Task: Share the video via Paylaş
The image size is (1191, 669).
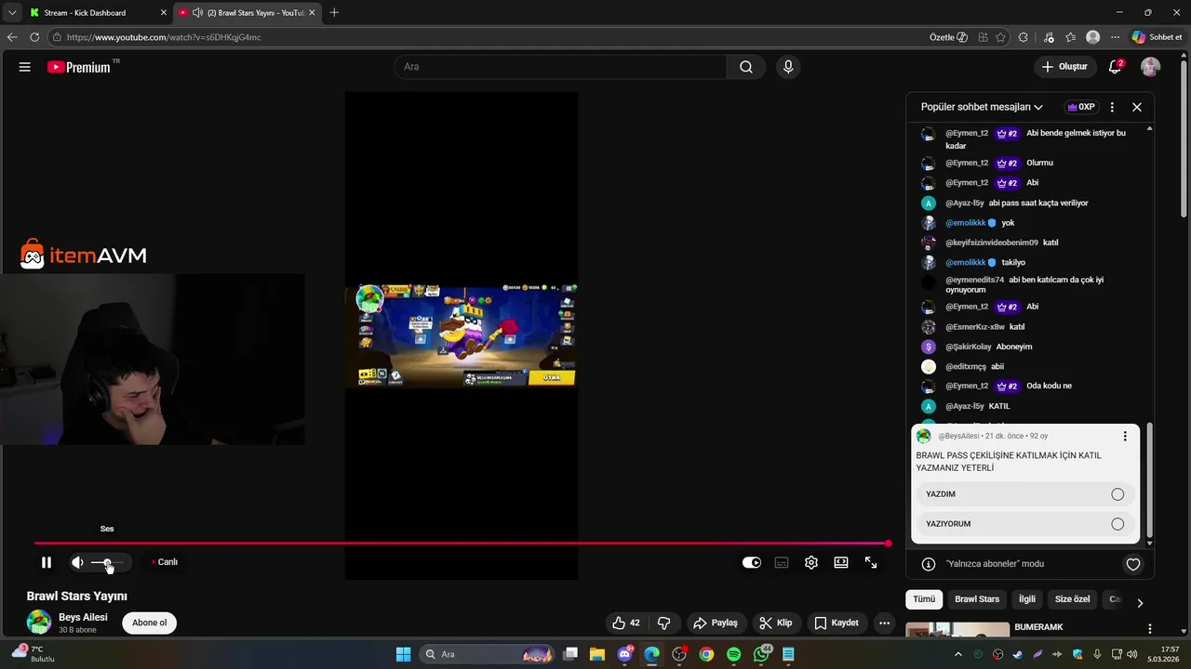Action: click(x=716, y=623)
